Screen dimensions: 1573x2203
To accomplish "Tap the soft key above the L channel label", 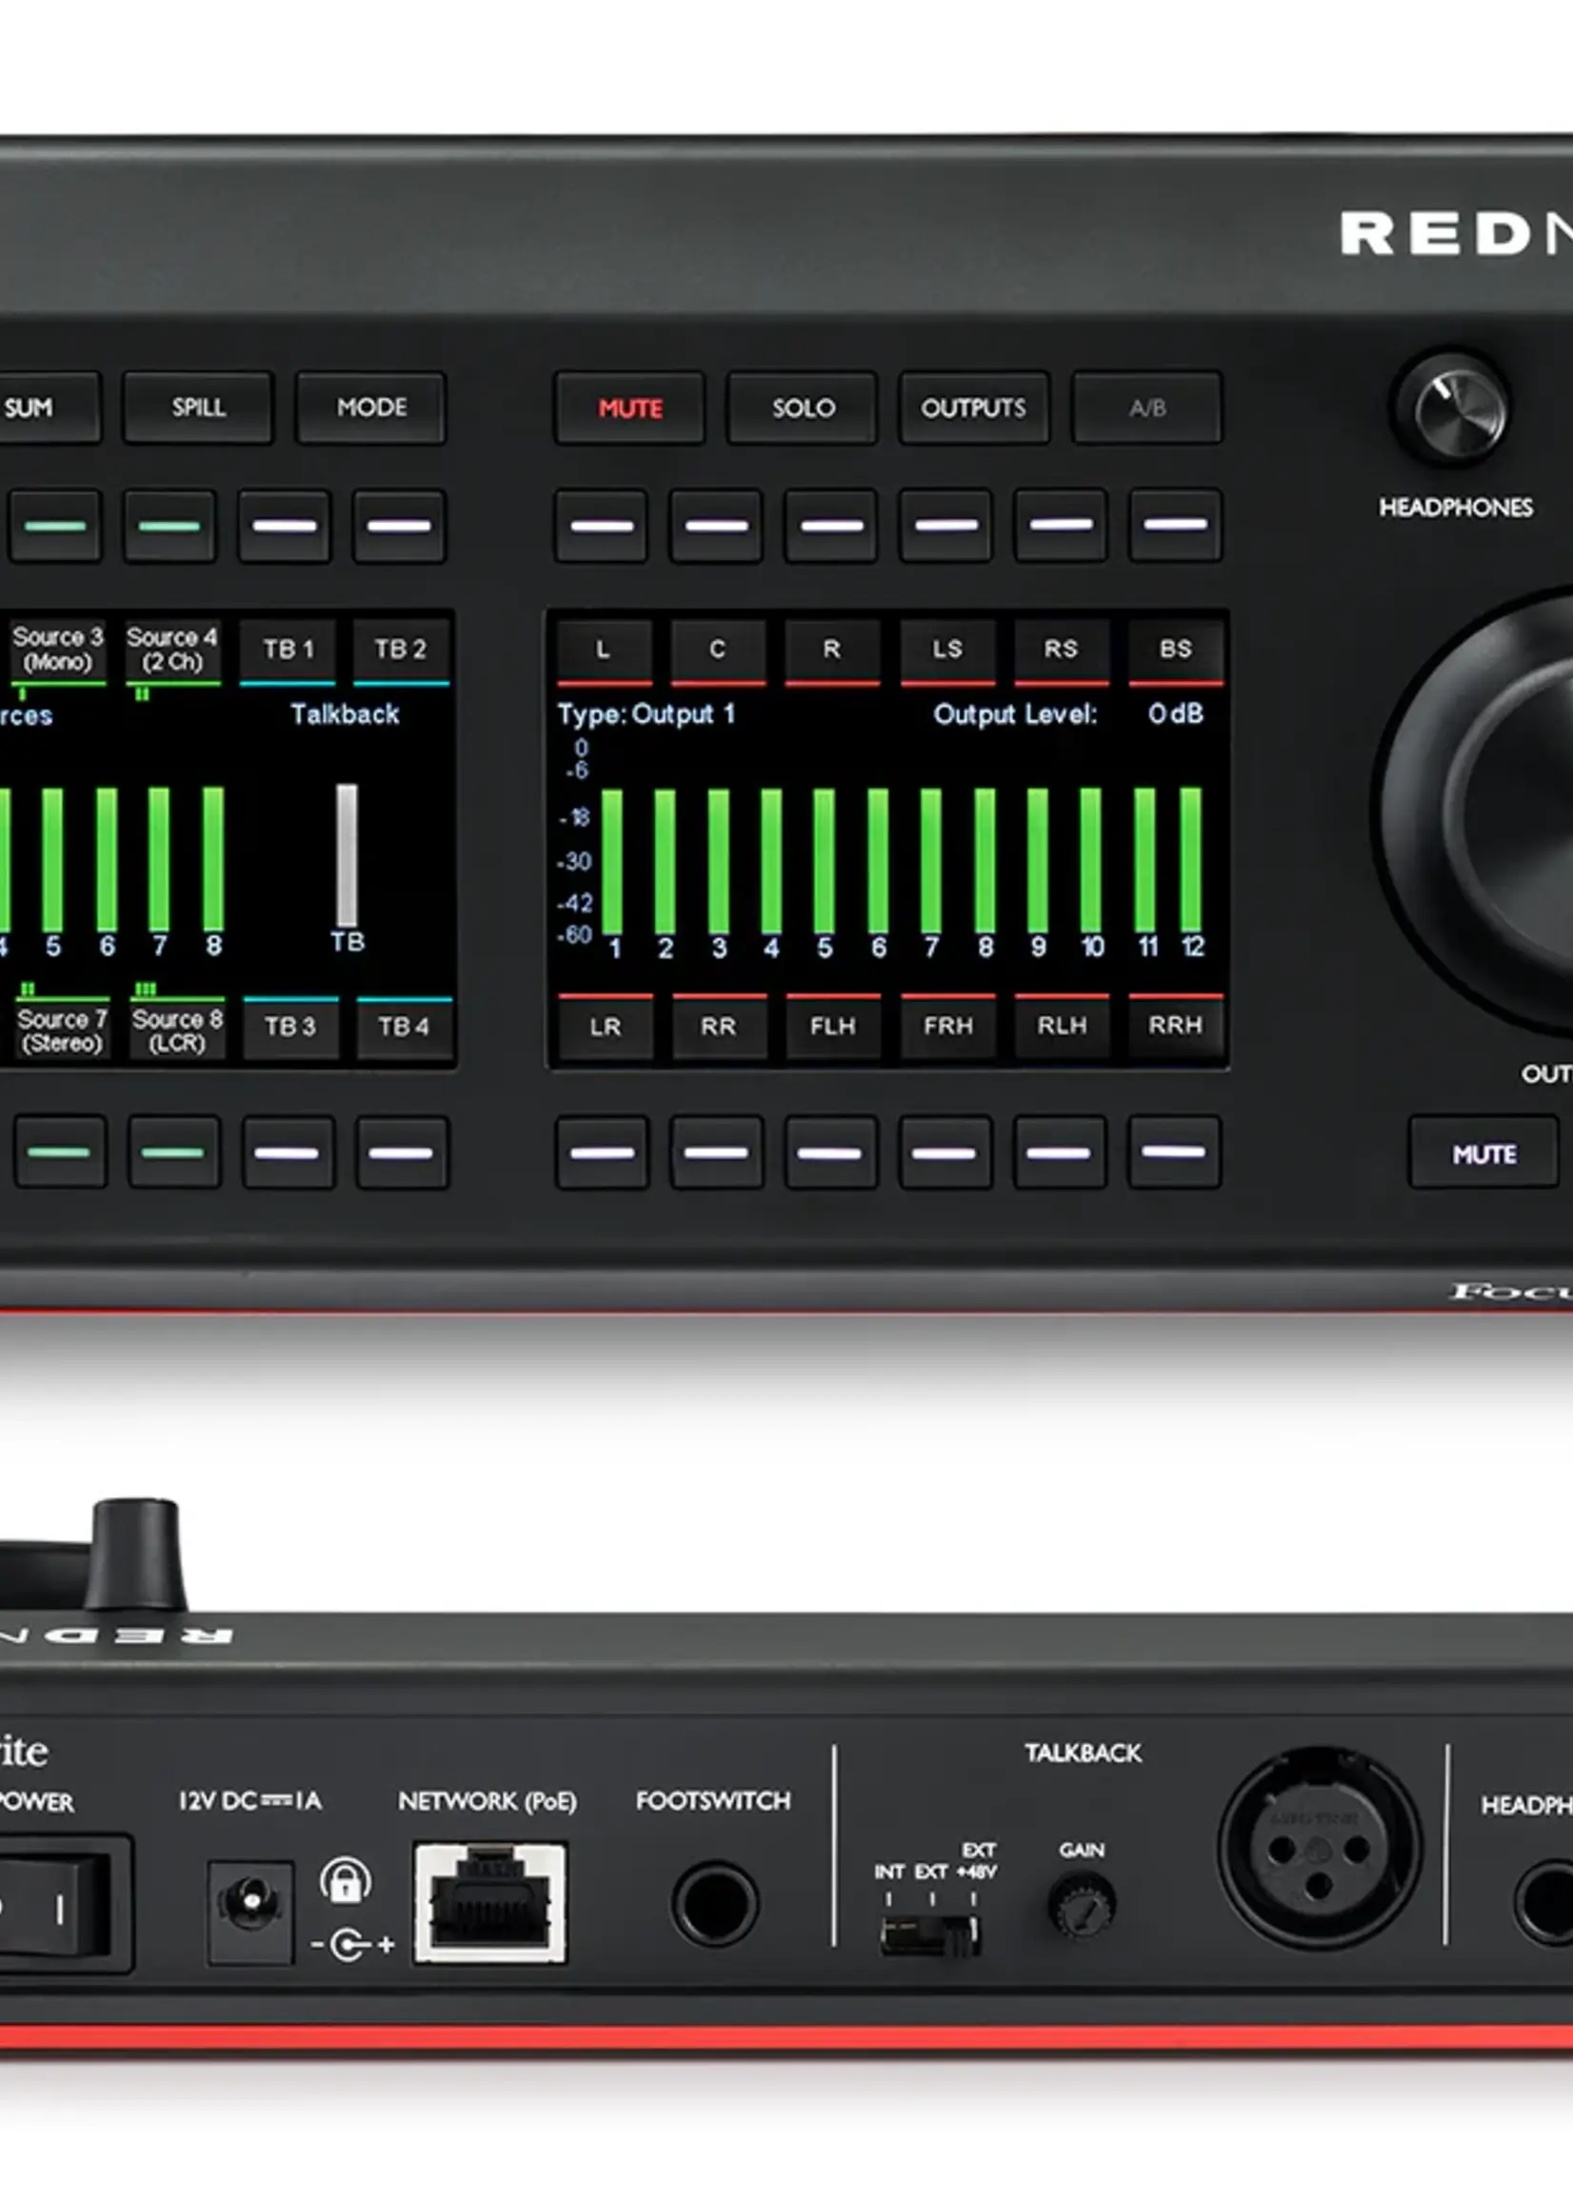I will point(602,526).
